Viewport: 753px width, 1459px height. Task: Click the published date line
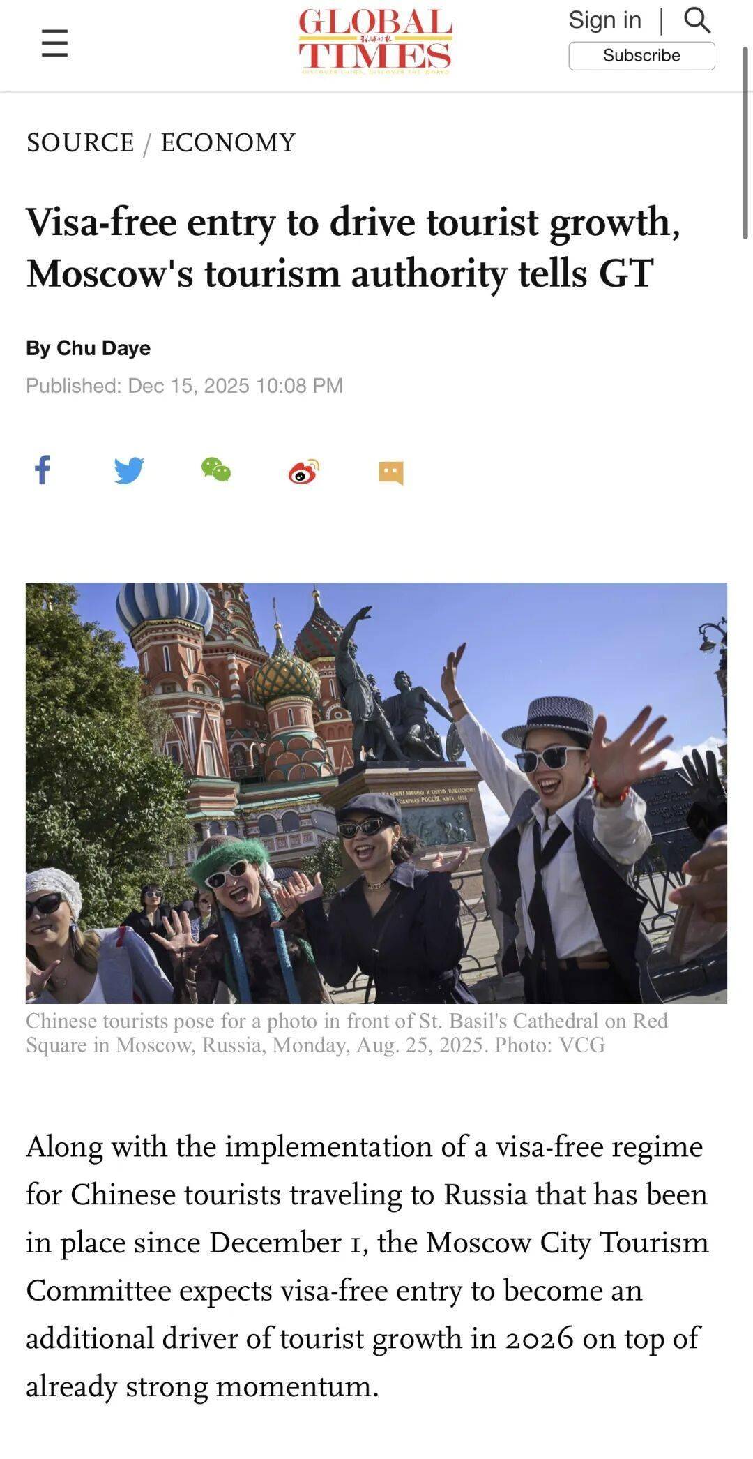coord(184,385)
